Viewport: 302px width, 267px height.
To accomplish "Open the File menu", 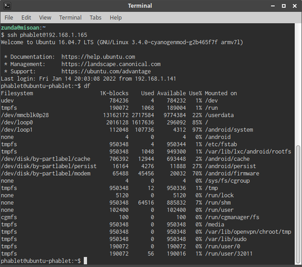I will 8,18.
